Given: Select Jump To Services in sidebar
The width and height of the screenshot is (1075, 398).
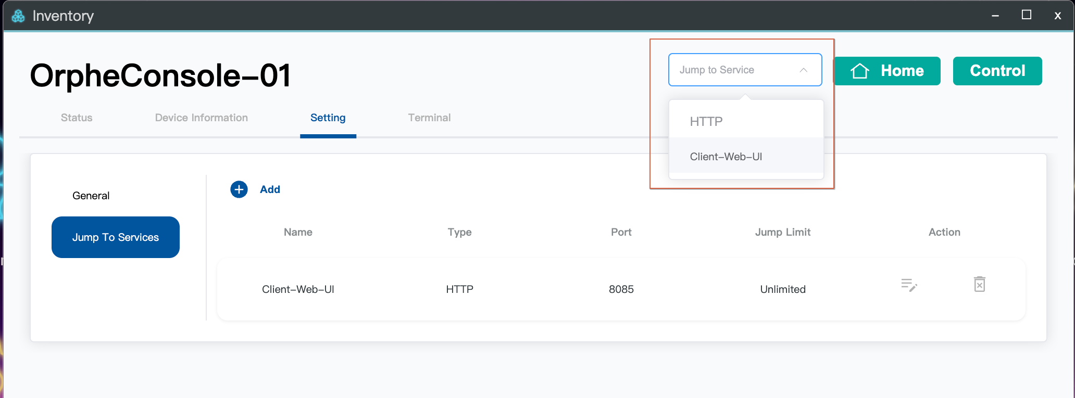Looking at the screenshot, I should coord(115,237).
